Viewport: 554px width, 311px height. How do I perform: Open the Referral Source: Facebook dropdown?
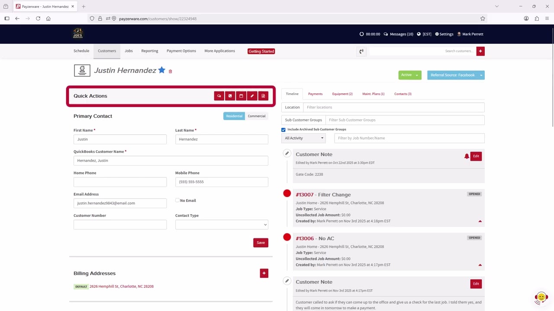point(456,75)
